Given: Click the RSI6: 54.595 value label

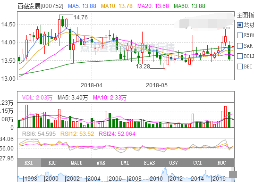Looking at the screenshot, I should 39,134.
